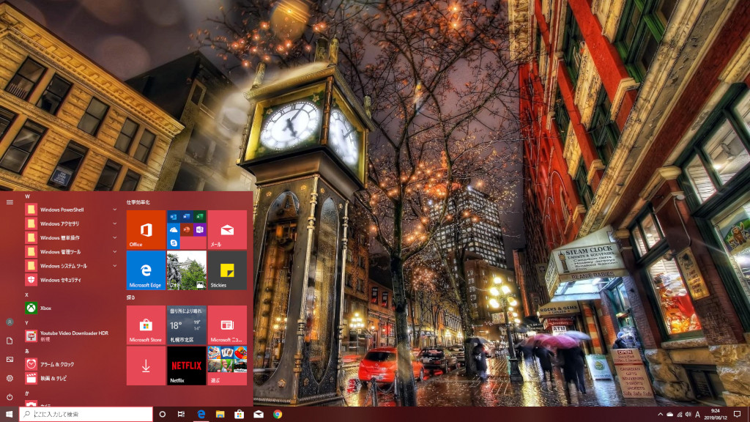Open アラーム & クロック app
The width and height of the screenshot is (750, 422).
pyautogui.click(x=72, y=364)
